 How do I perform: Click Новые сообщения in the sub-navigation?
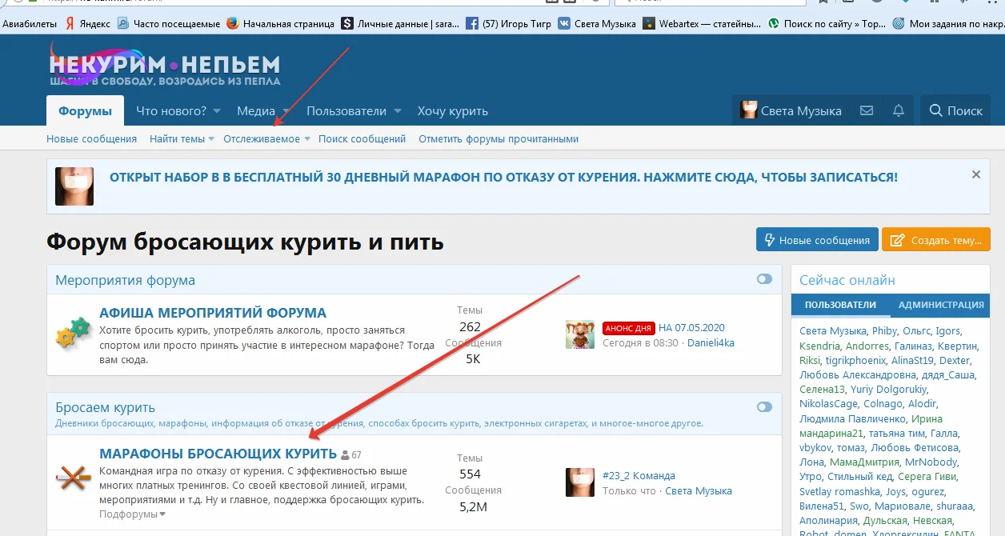91,139
